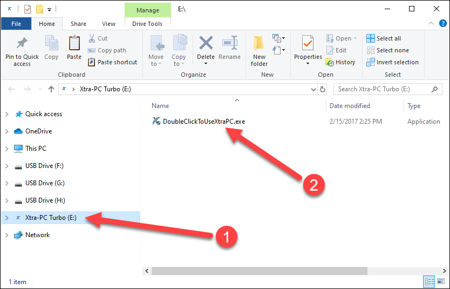Click the search magnifier icon
Image resolution: width=450 pixels, height=289 pixels.
click(x=435, y=89)
